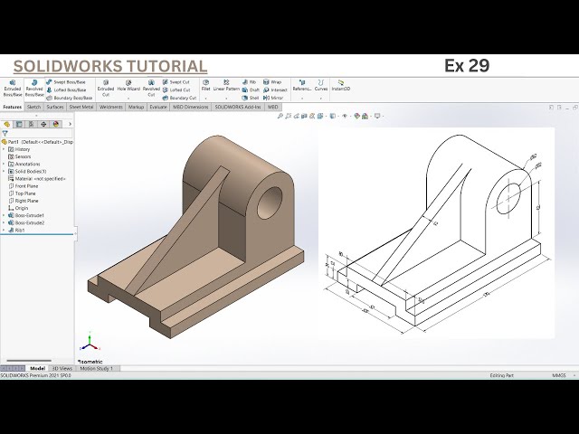This screenshot has height=434, width=579.
Task: Open the FeatureManager design tree tab
Action: tap(7, 125)
